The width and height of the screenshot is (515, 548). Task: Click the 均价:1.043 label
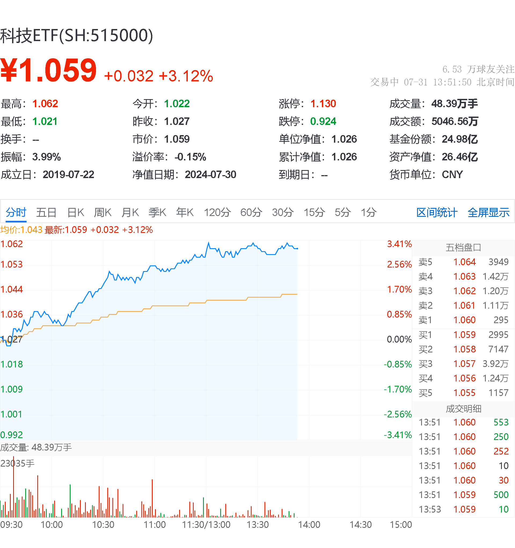(21, 230)
